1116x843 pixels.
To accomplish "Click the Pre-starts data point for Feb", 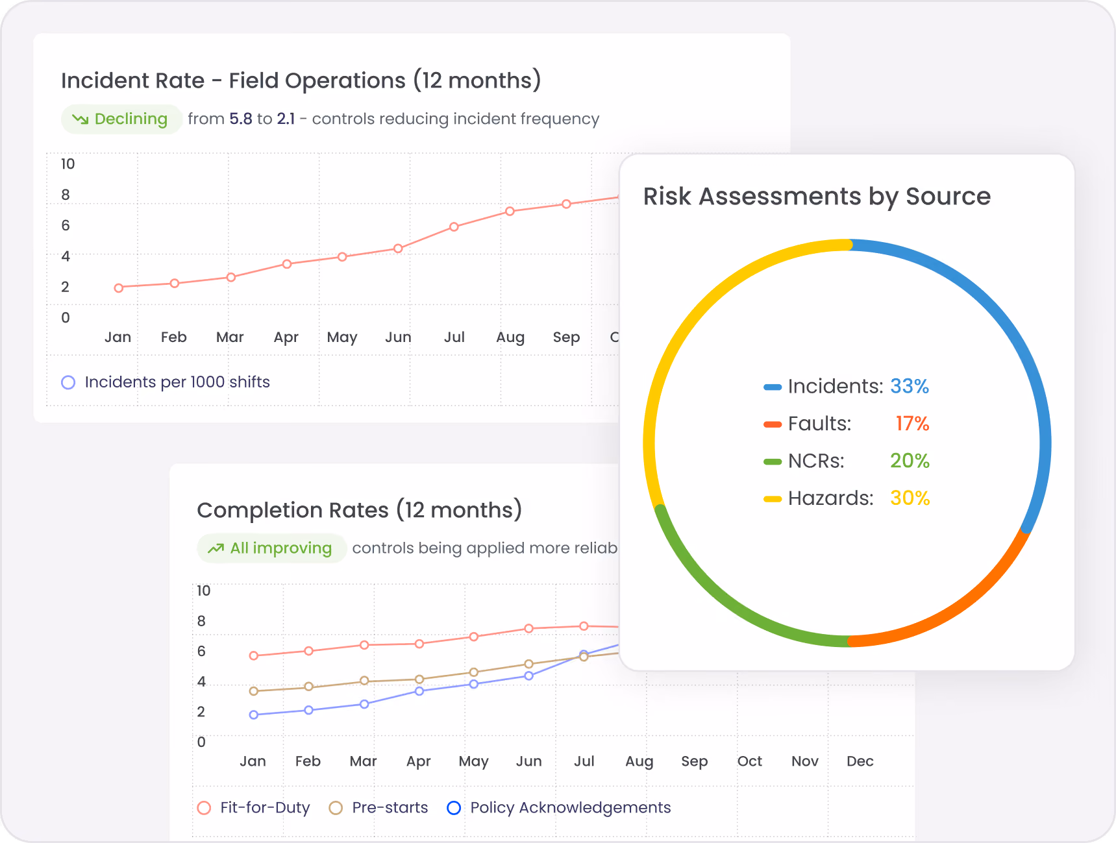I will pyautogui.click(x=308, y=687).
